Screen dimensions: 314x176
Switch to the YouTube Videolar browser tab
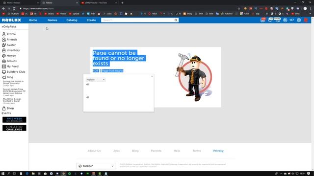point(99,3)
